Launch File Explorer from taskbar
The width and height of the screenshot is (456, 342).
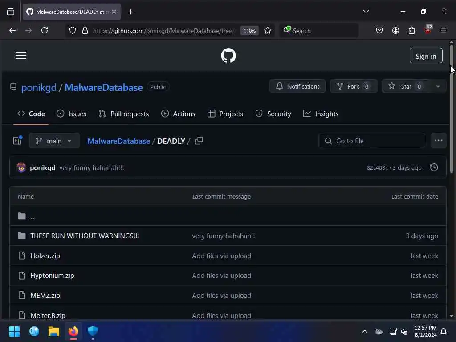coord(54,331)
